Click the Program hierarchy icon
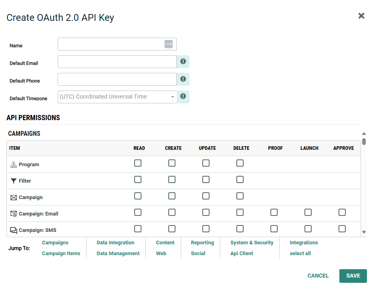 click(x=14, y=165)
